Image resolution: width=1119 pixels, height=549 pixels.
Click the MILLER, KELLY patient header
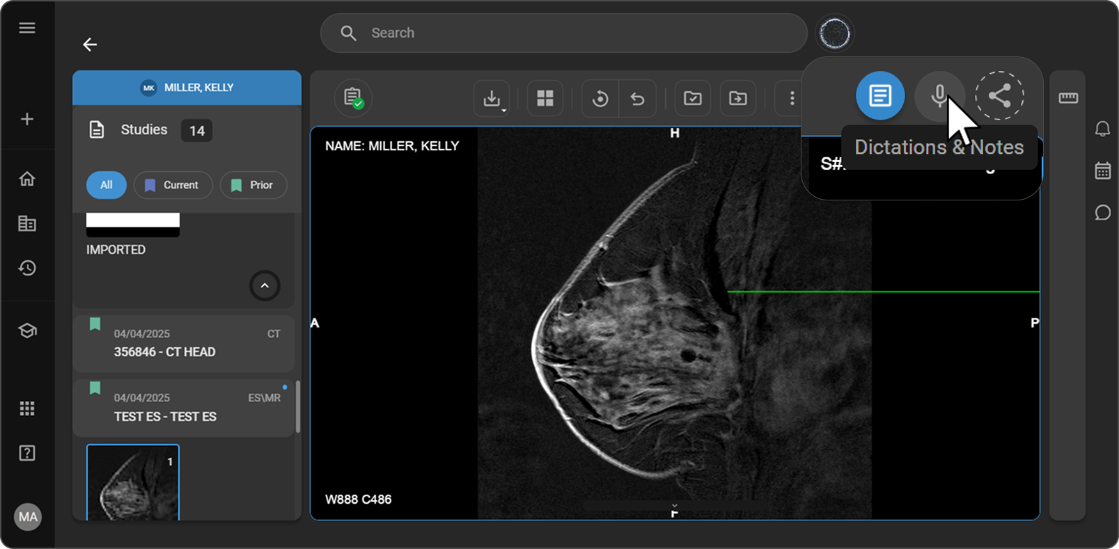(x=187, y=88)
